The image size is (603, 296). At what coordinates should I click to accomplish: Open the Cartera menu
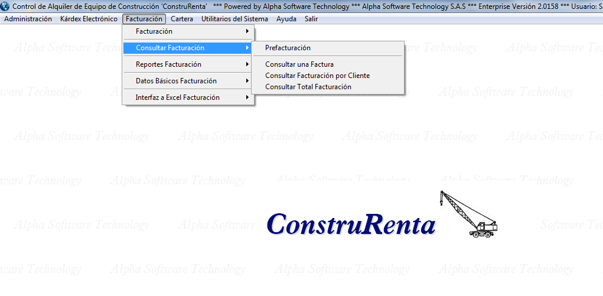point(182,19)
